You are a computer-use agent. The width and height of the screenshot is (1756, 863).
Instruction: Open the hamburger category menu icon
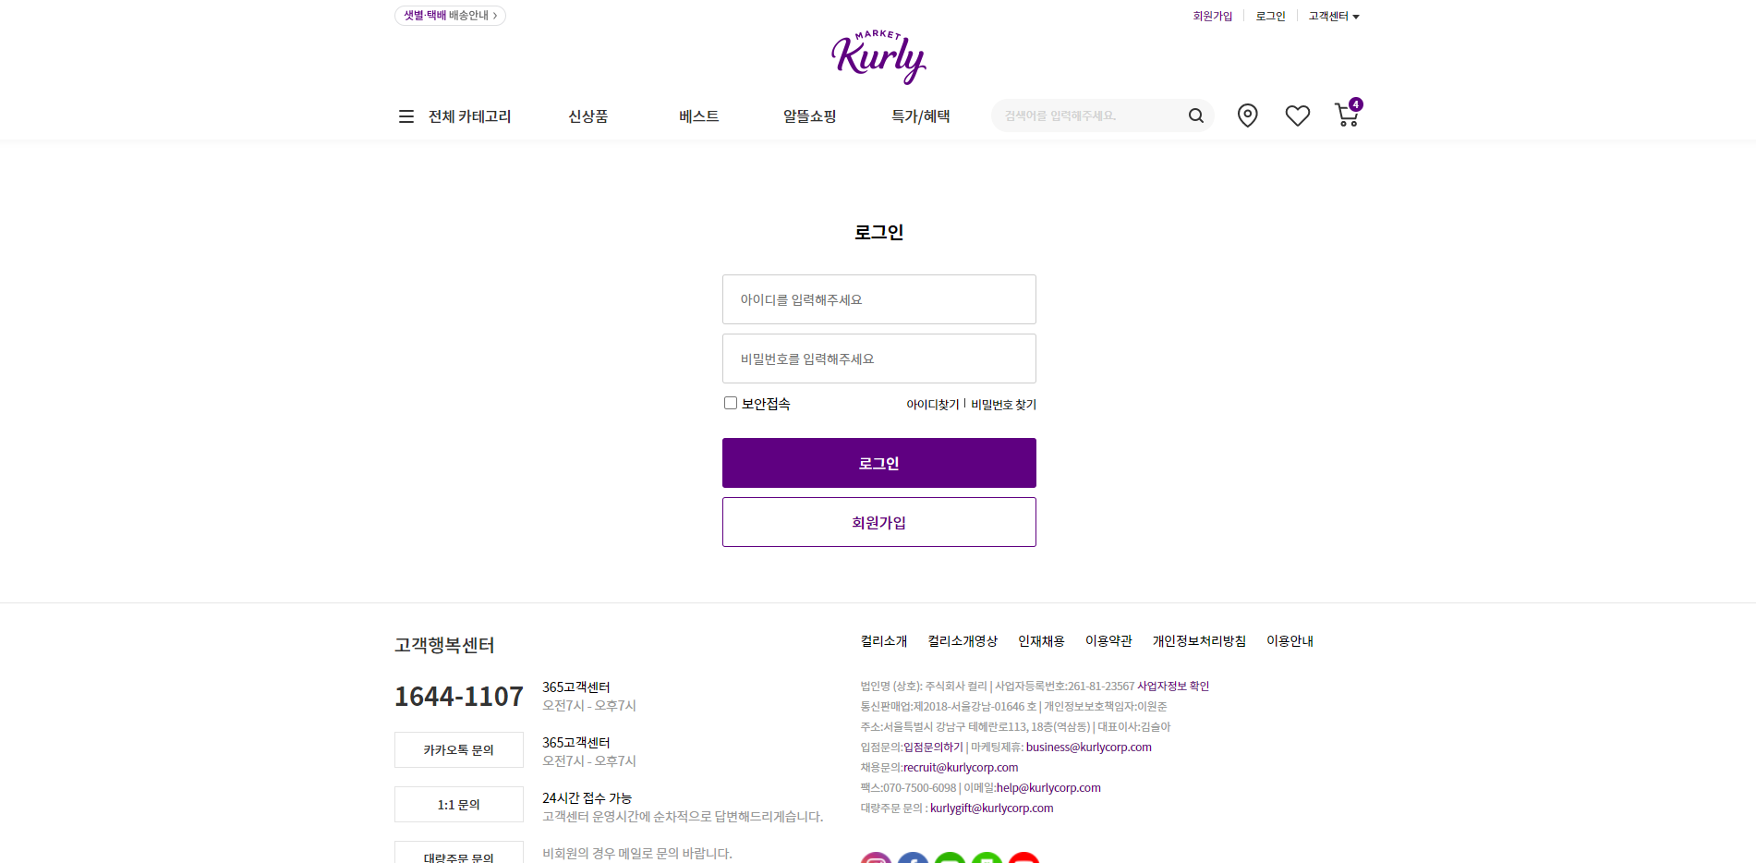406,115
